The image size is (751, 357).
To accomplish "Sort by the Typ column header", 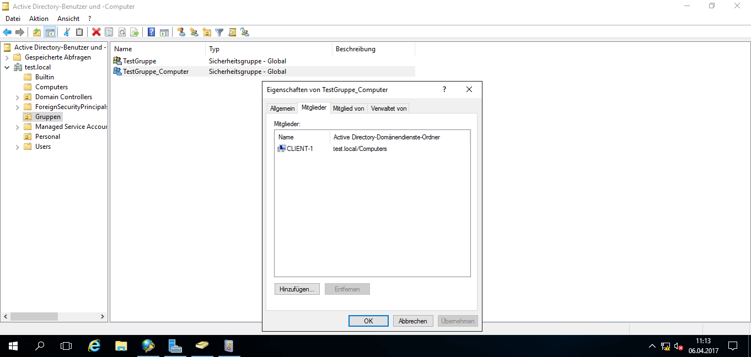I will pyautogui.click(x=269, y=49).
